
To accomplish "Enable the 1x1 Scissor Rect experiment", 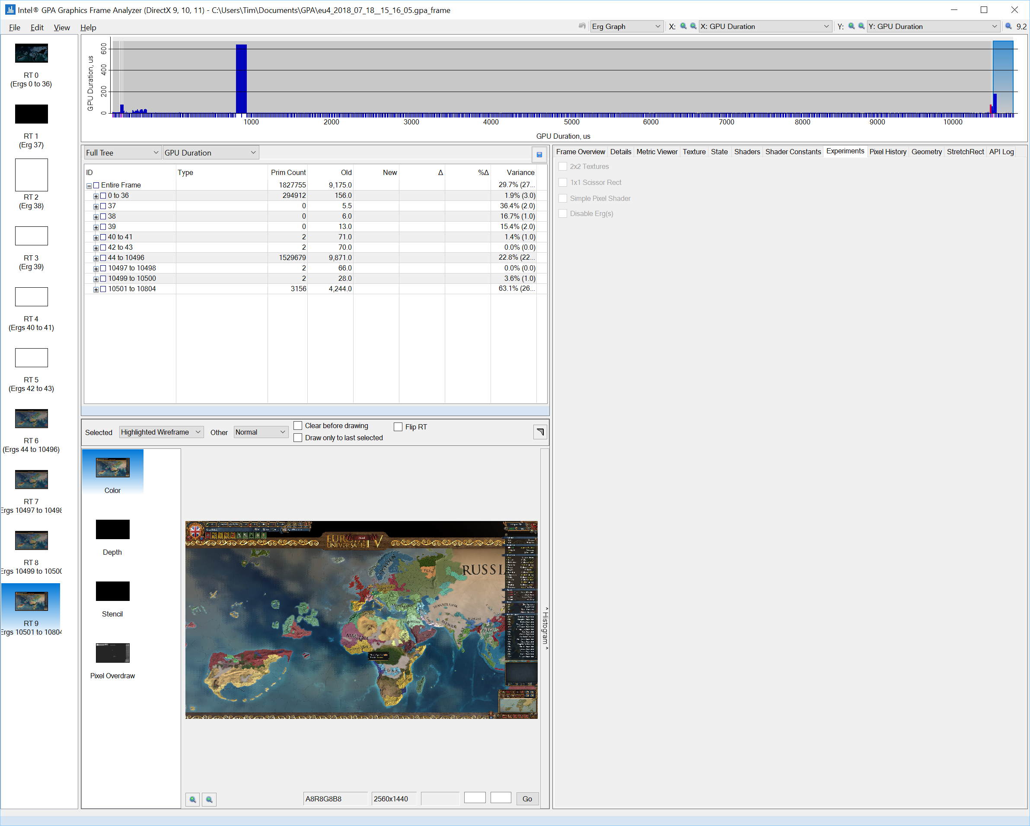I will pyautogui.click(x=563, y=182).
